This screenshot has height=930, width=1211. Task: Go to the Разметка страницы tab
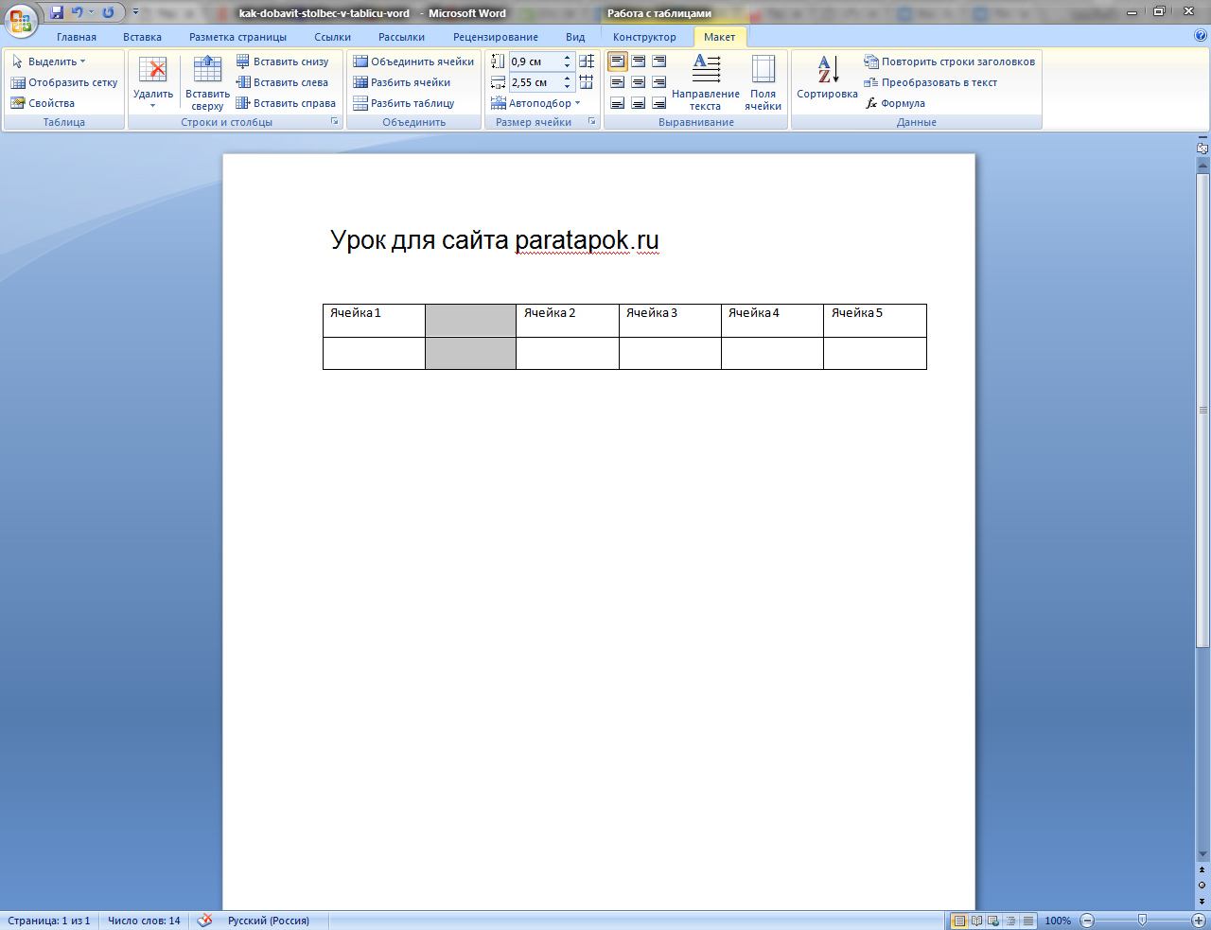click(x=237, y=37)
